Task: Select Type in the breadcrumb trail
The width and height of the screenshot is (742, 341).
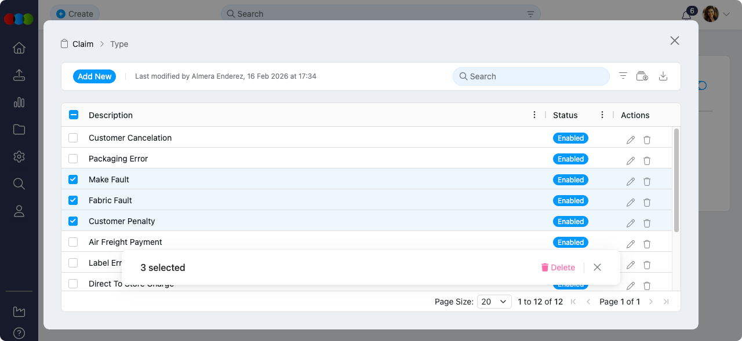Action: tap(119, 43)
